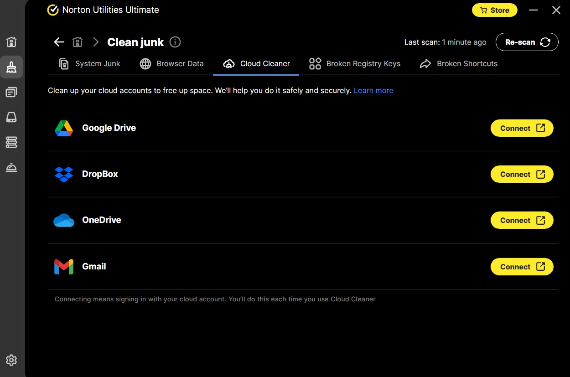Minimize the Norton Utilities window
570x377 pixels.
(x=534, y=10)
